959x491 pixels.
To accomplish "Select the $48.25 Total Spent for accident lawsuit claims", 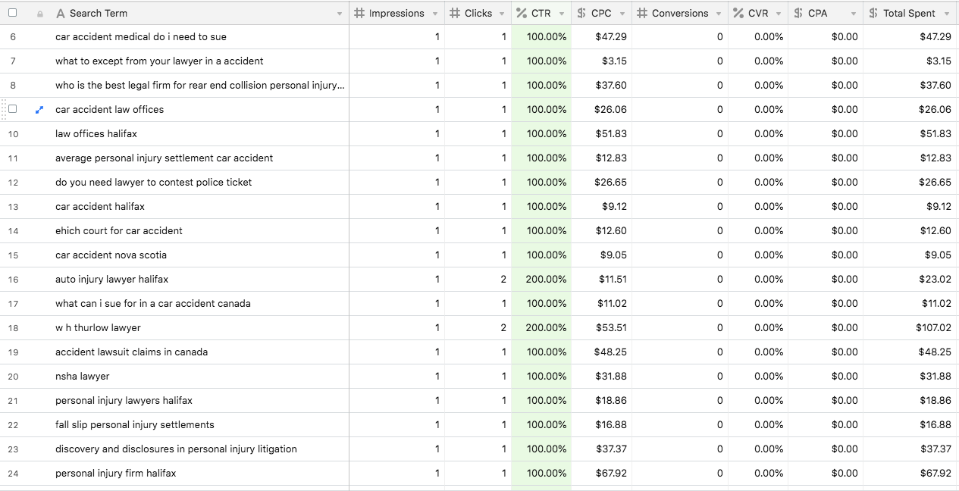I will point(910,352).
